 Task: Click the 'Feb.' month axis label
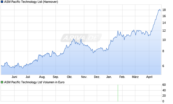(122, 77)
